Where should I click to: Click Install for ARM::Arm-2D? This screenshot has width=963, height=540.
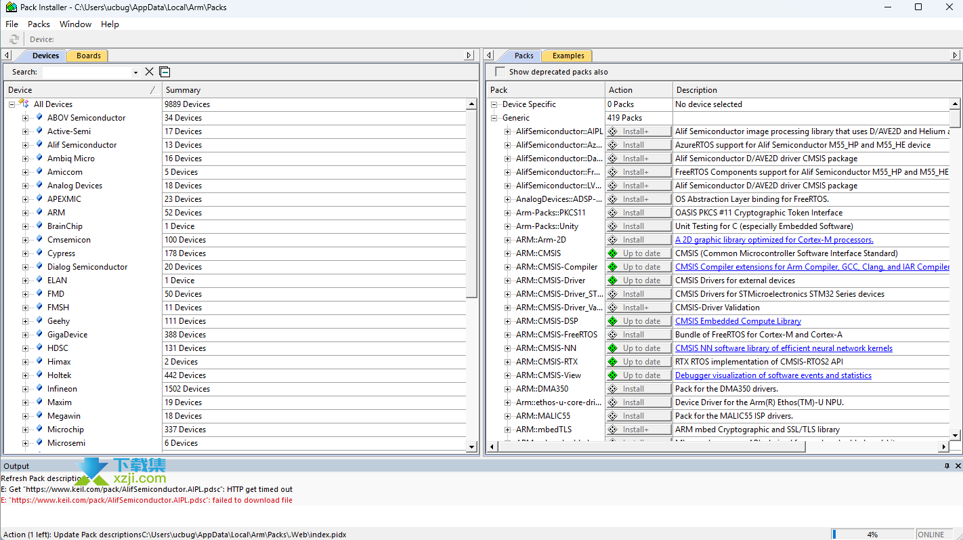639,240
